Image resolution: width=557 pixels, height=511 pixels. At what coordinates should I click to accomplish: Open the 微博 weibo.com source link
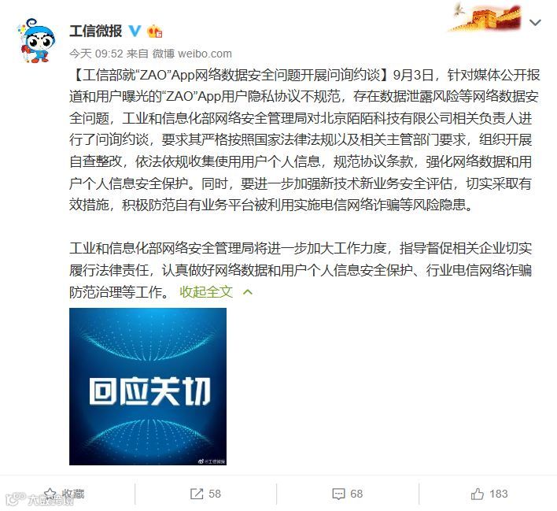pyautogui.click(x=192, y=54)
